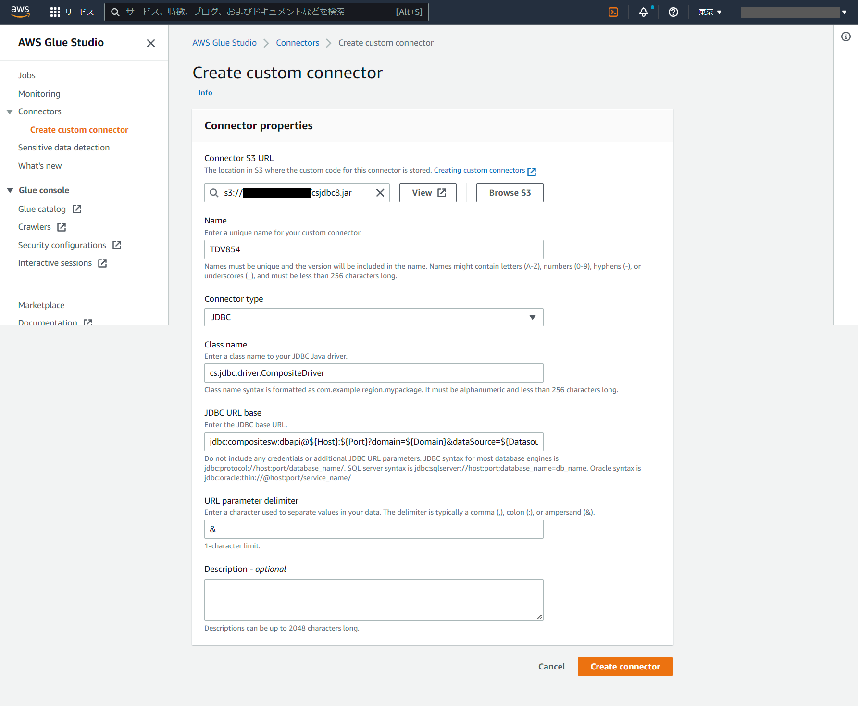Image resolution: width=858 pixels, height=706 pixels.
Task: Click the Class name input field
Action: click(374, 373)
